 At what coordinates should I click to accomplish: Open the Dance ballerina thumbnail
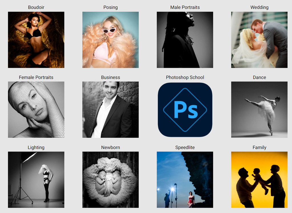pos(259,110)
